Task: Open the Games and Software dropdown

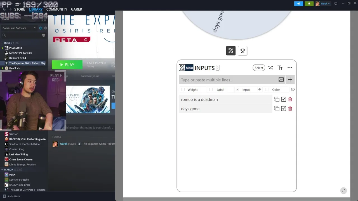Action: point(19,28)
